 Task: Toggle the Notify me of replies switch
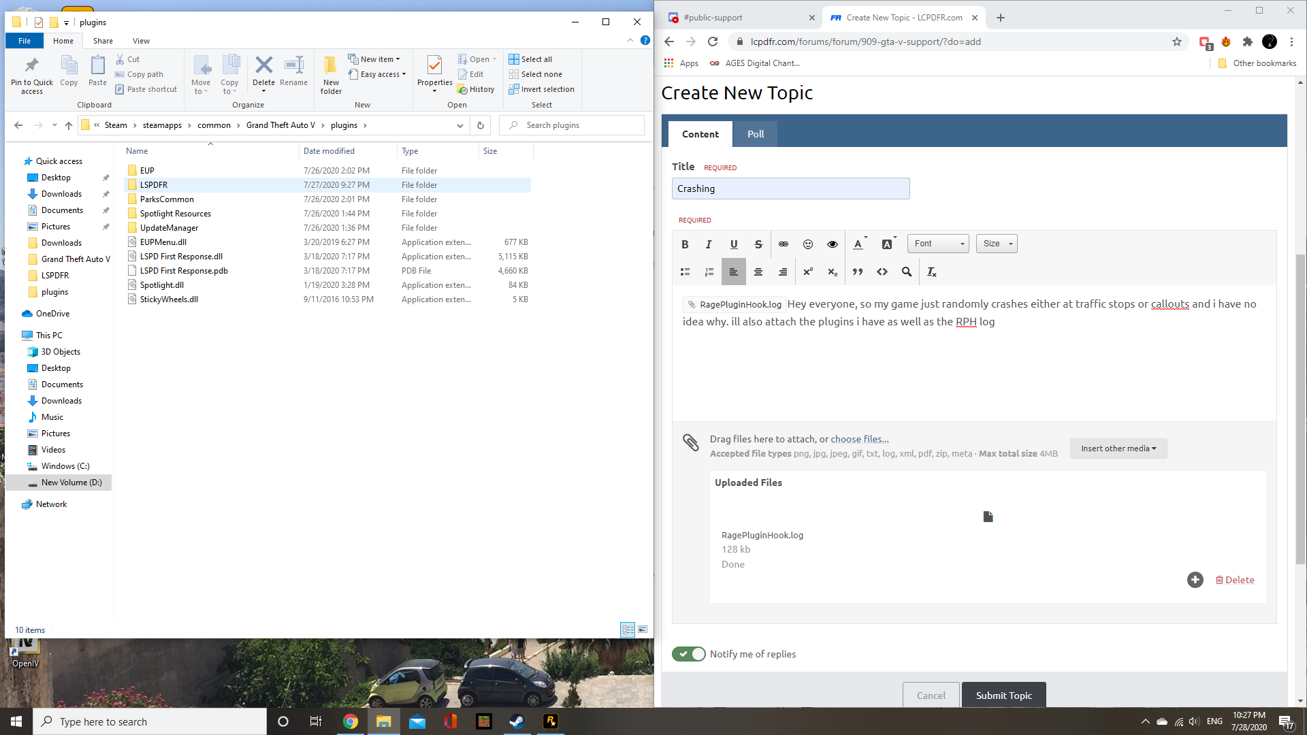click(689, 654)
